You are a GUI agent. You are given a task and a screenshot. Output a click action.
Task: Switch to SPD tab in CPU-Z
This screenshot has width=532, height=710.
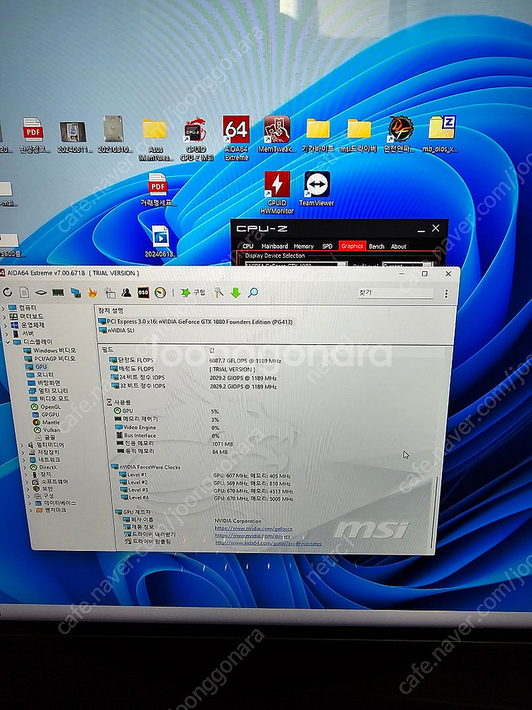(x=327, y=246)
